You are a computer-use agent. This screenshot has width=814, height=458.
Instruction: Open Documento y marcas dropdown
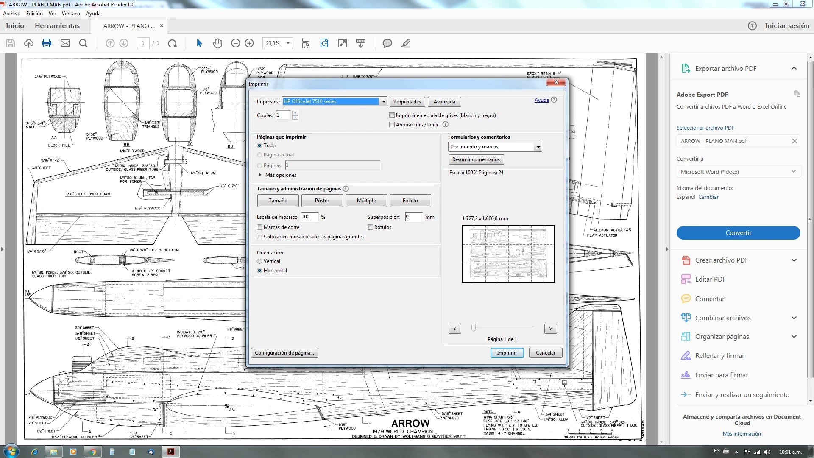(538, 147)
